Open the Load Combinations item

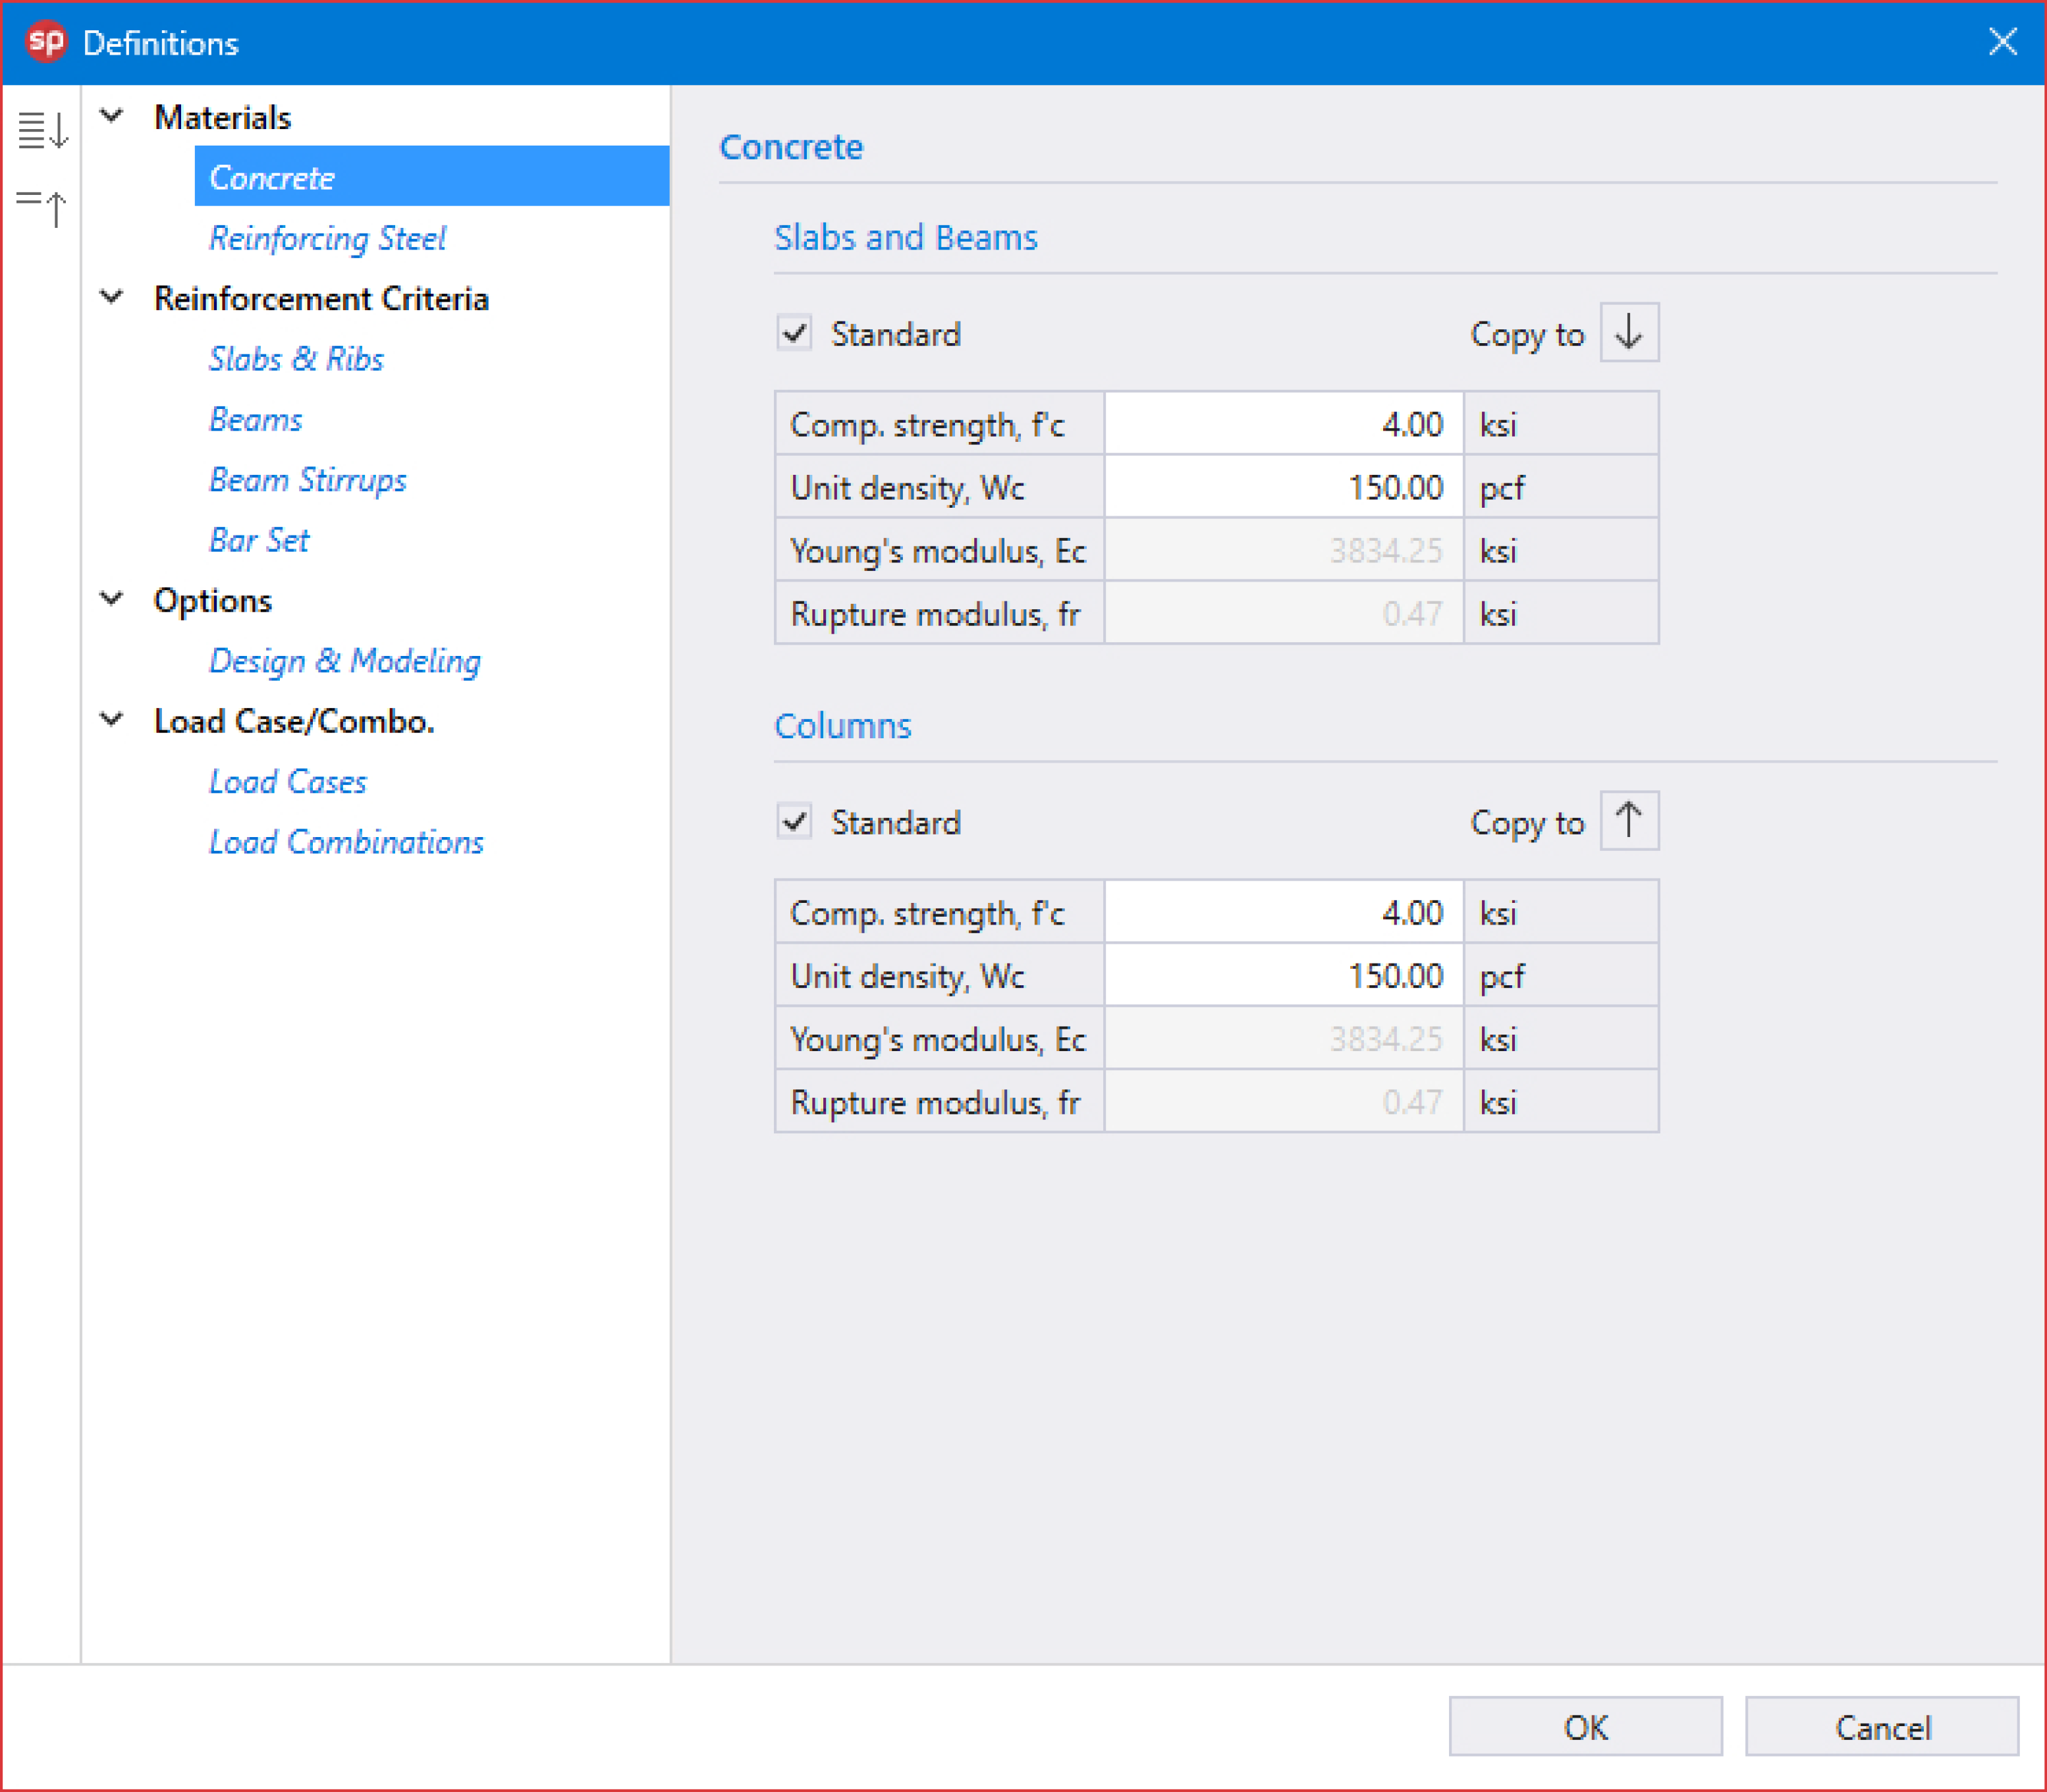click(x=346, y=842)
